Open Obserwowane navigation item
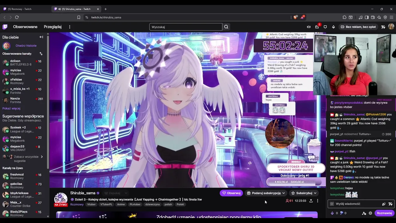This screenshot has height=223, width=396. click(x=25, y=27)
